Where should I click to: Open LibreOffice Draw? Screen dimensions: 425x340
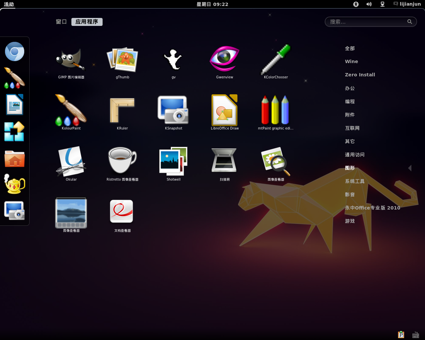pyautogui.click(x=224, y=112)
